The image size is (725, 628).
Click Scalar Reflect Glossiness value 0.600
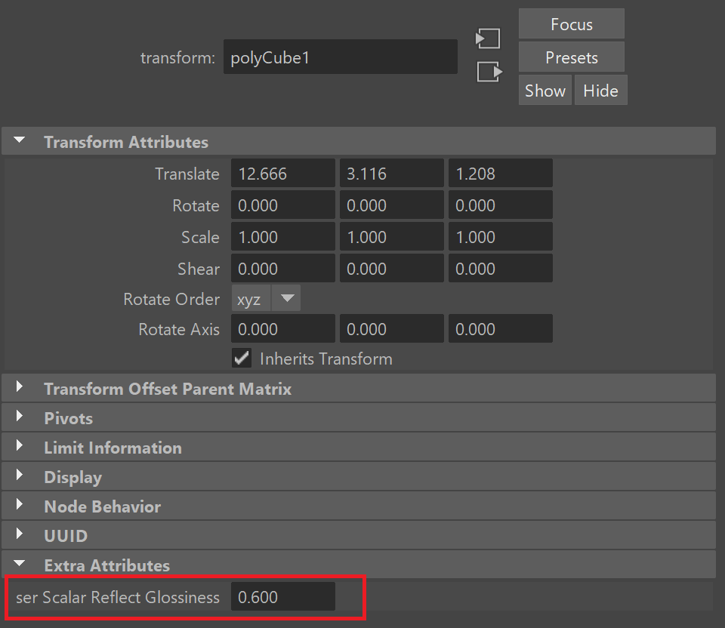tap(283, 596)
